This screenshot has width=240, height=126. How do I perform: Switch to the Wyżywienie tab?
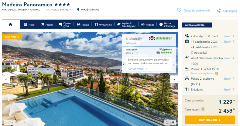coord(103,25)
